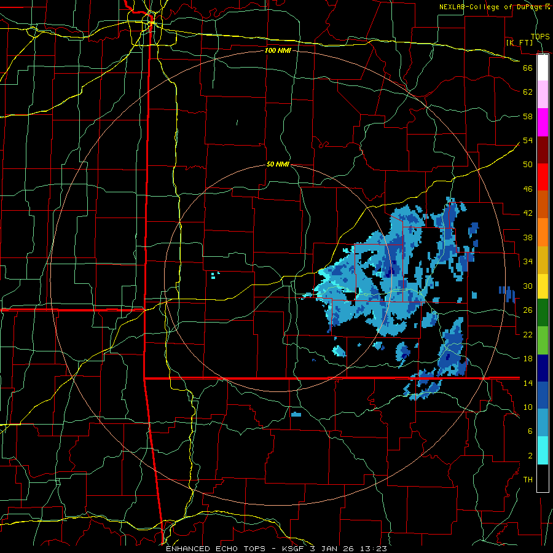Pick the dark red legend swatch

[543, 150]
